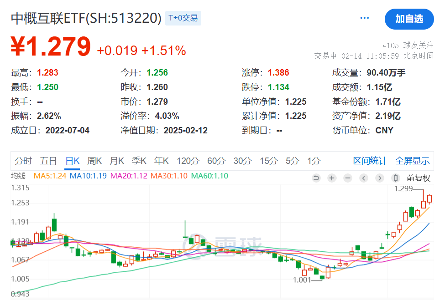Zoom out of chart using minus icon
The image size is (445, 300).
tap(348, 178)
